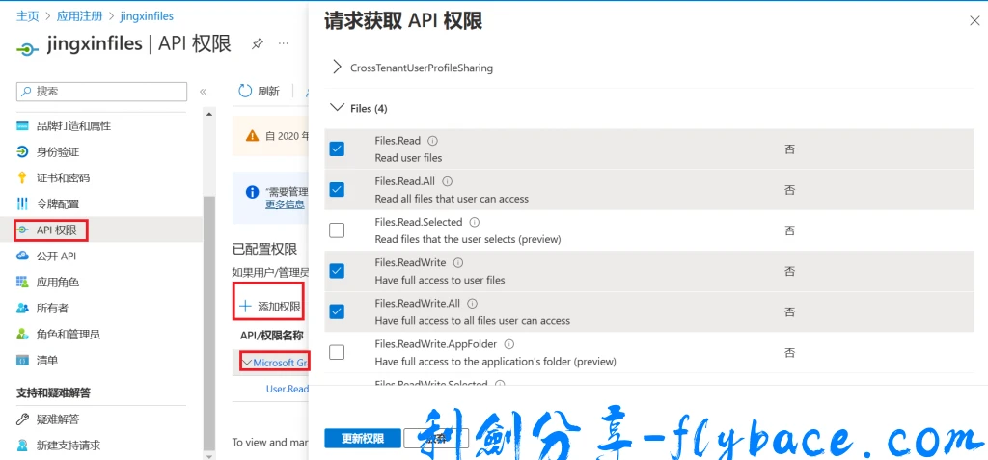This screenshot has width=988, height=460.
Task: Click the 更新权限 button
Action: (363, 438)
